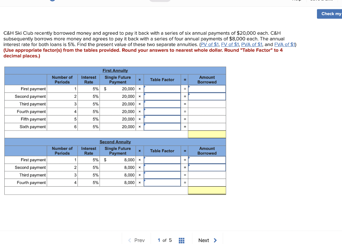Viewport: 342px width, 244px height.
Task: Click Amount Borrowed cell for First Annuity third payment
Action: tap(207, 104)
